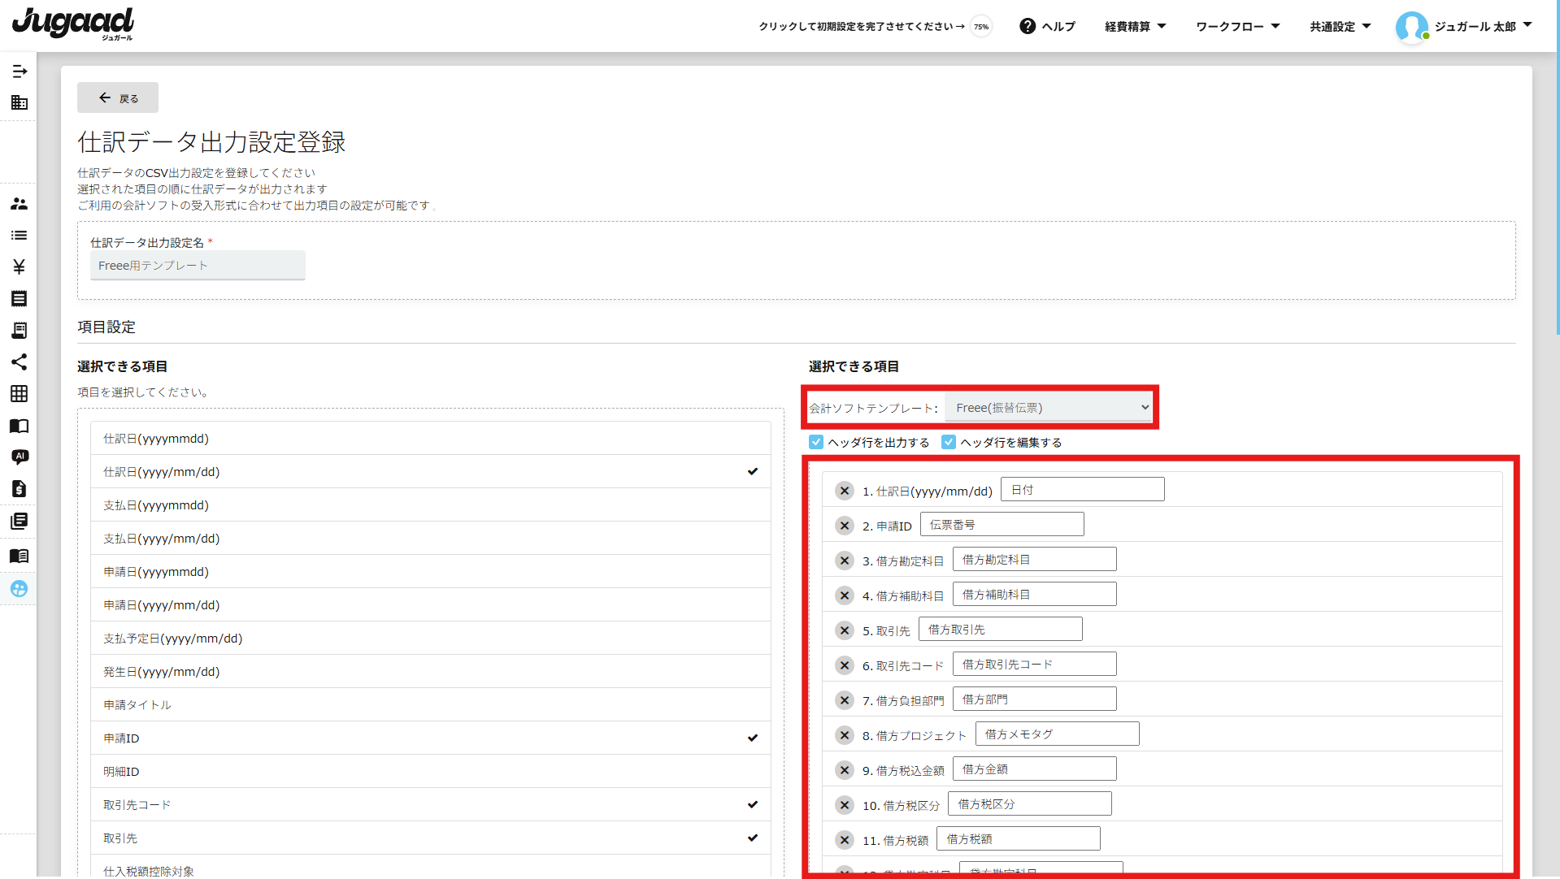Click the 戻る back button
Viewport: 1560px width, 879px height.
coord(118,98)
